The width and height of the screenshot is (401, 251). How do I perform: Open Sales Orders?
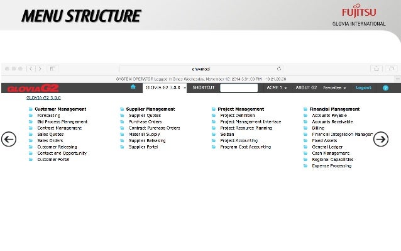coord(50,140)
